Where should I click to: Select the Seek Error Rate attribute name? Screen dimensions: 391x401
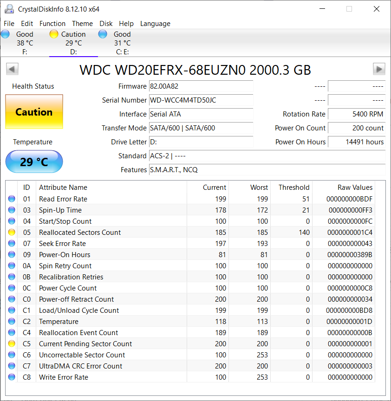62,244
